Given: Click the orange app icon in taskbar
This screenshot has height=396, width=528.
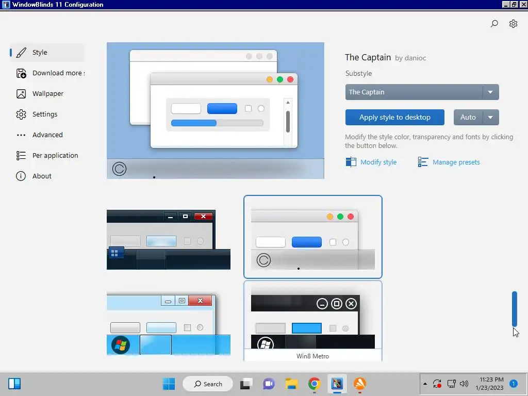Looking at the screenshot, I should coord(359,384).
